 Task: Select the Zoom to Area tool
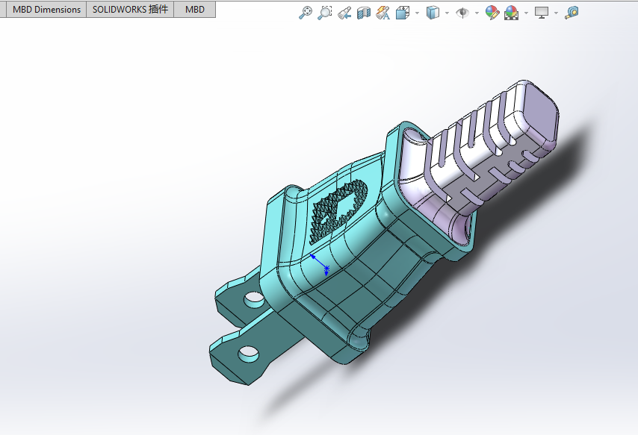click(324, 13)
